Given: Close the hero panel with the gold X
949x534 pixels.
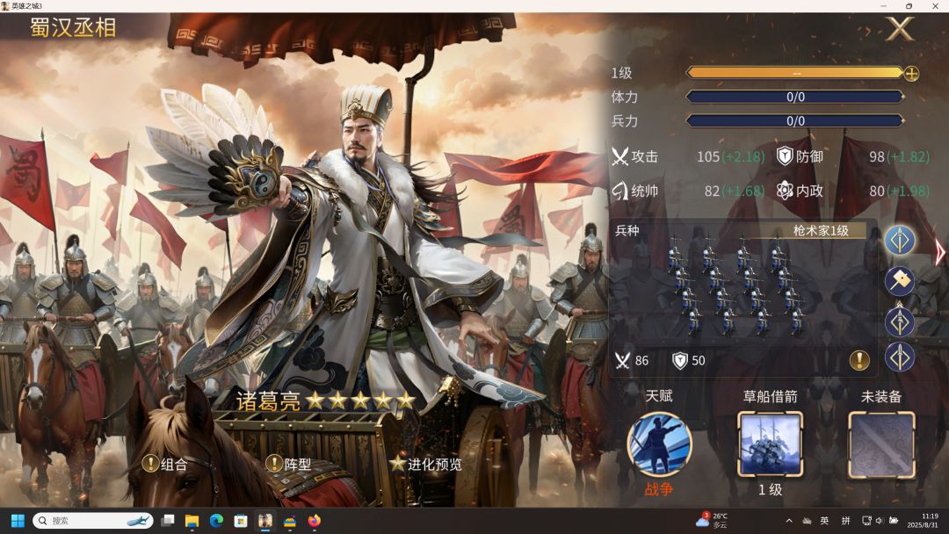Looking at the screenshot, I should [x=900, y=28].
